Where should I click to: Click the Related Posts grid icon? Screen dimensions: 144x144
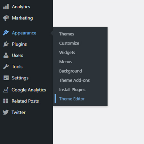(x=6, y=101)
